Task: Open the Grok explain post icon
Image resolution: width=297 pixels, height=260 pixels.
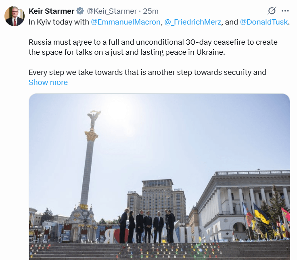Action: click(272, 11)
